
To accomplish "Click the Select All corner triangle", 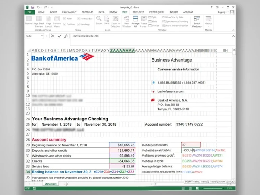I will [x=29, y=50].
